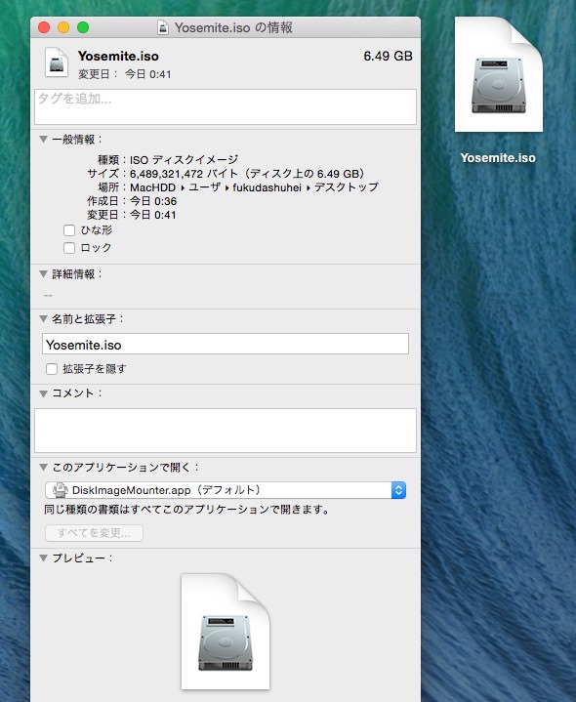Viewport: 576px width, 702px height.
Task: Click 'ユーザ' in the location path
Action: [205, 187]
